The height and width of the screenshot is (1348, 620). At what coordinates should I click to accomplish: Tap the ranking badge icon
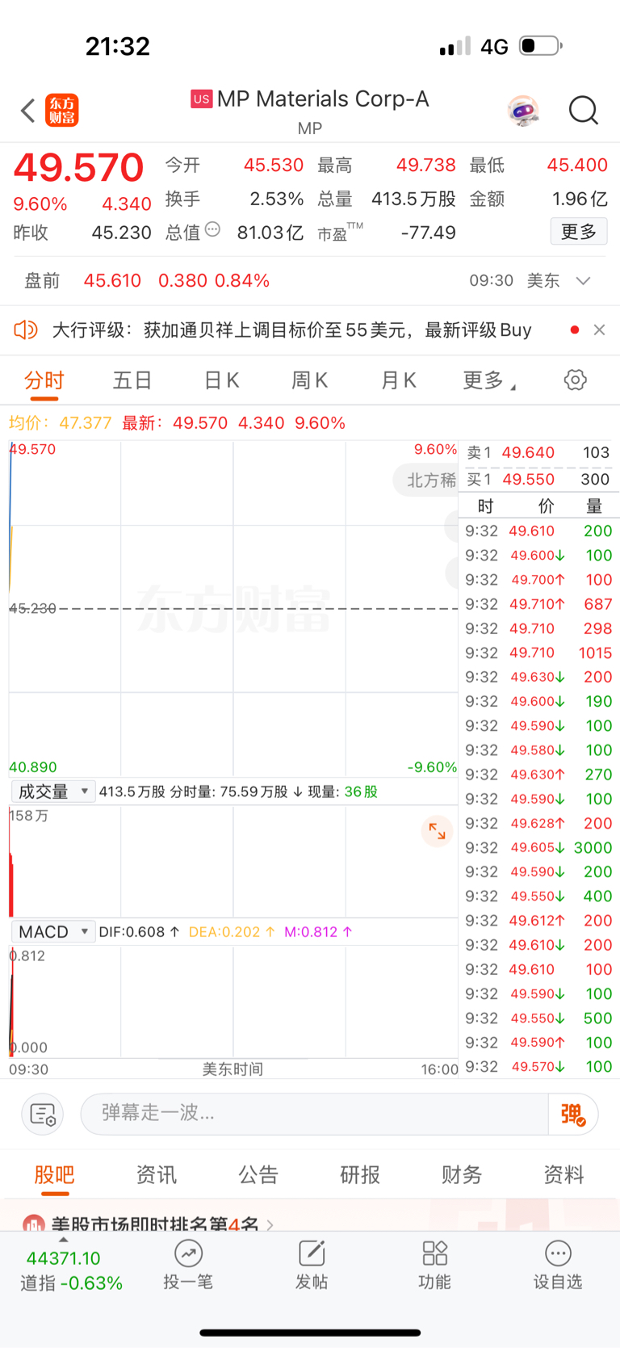(x=33, y=1224)
